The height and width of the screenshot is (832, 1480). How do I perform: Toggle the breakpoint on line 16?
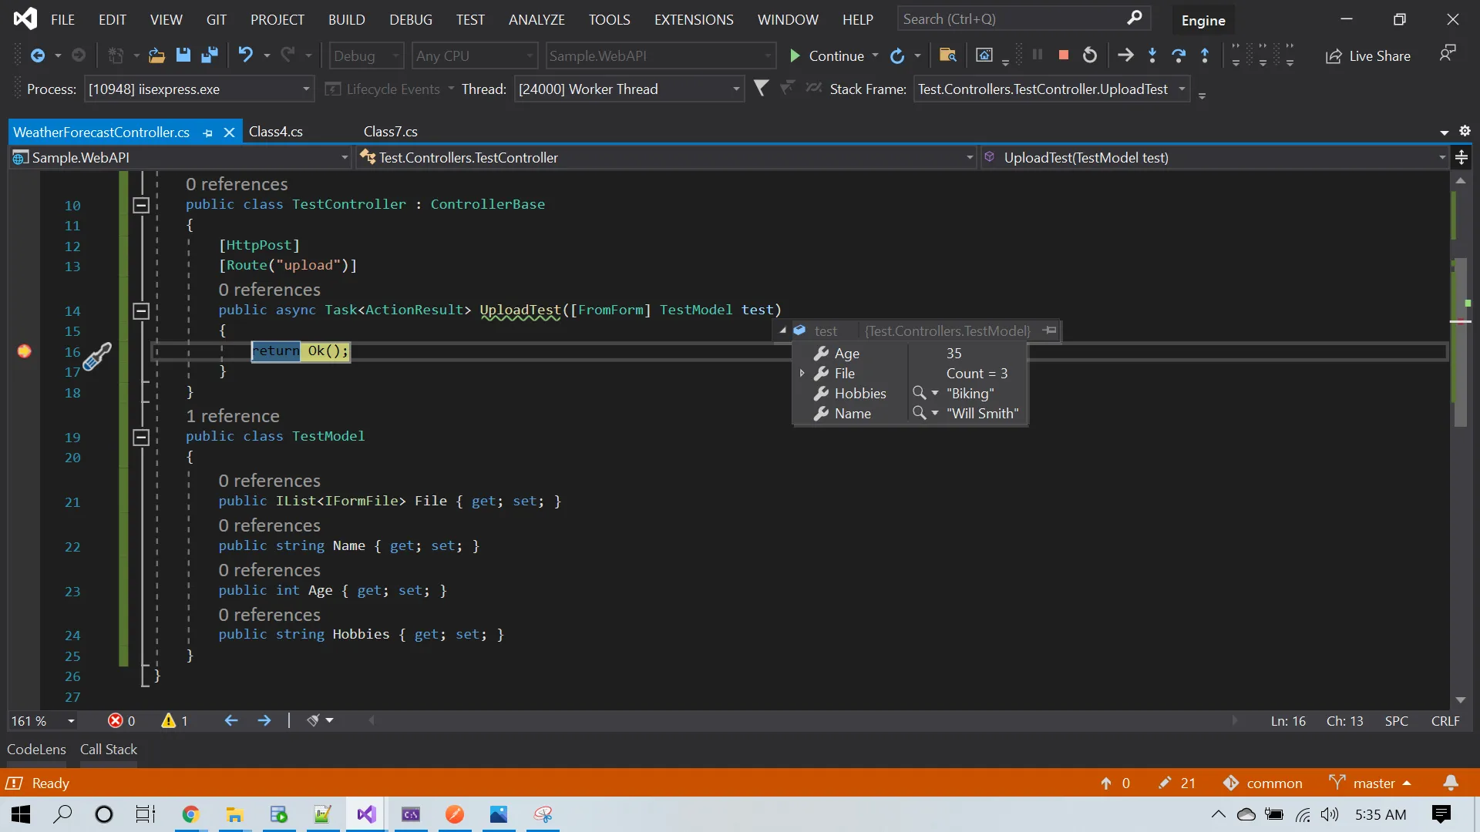24,351
